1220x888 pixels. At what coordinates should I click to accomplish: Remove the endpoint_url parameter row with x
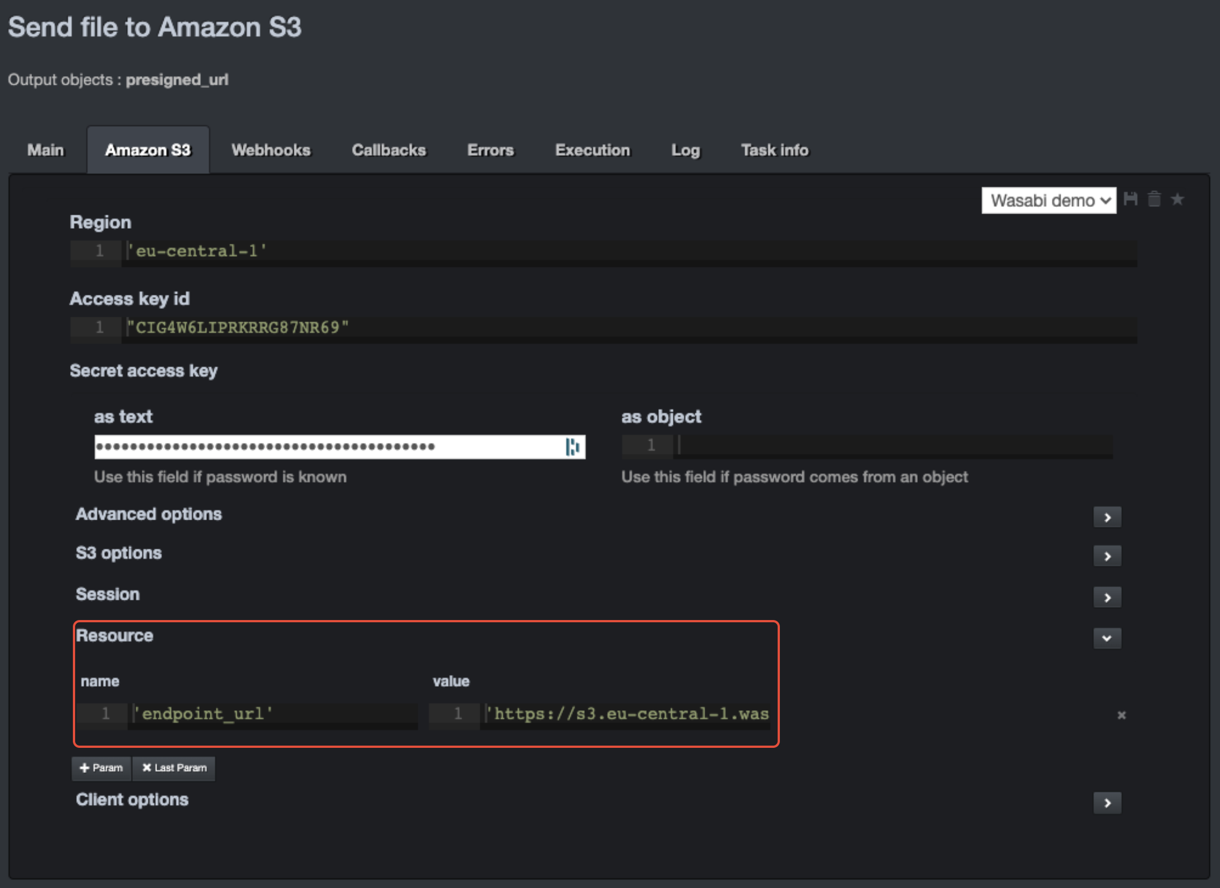[x=1121, y=715]
